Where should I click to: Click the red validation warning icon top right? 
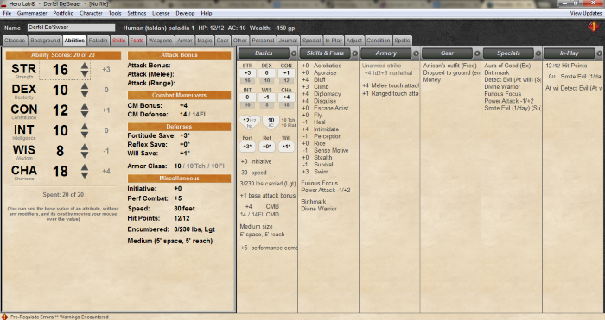click(x=594, y=27)
